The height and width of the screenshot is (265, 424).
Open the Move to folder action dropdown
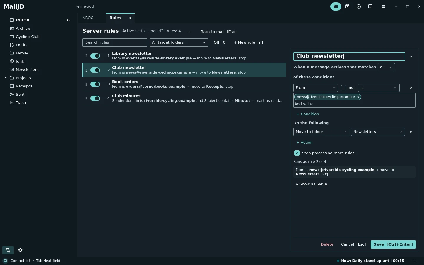(x=321, y=132)
